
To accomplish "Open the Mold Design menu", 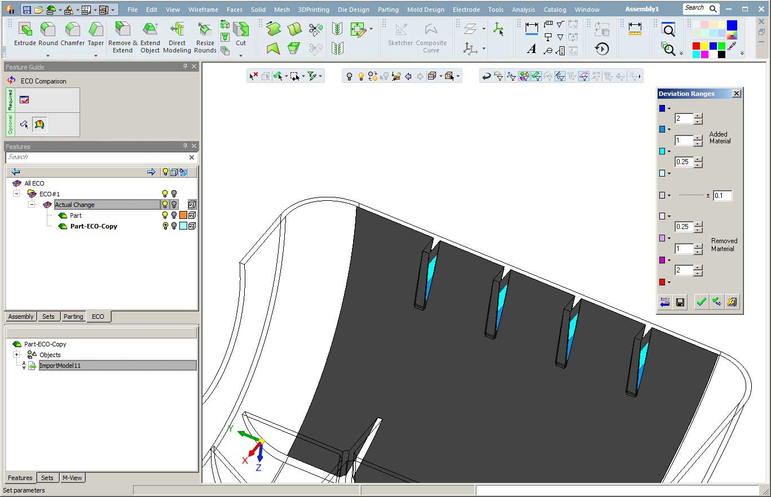I will [x=426, y=10].
